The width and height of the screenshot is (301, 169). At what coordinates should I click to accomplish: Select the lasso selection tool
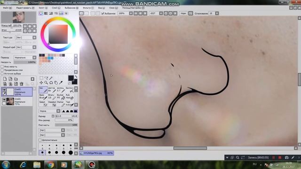pyautogui.click(x=46, y=78)
